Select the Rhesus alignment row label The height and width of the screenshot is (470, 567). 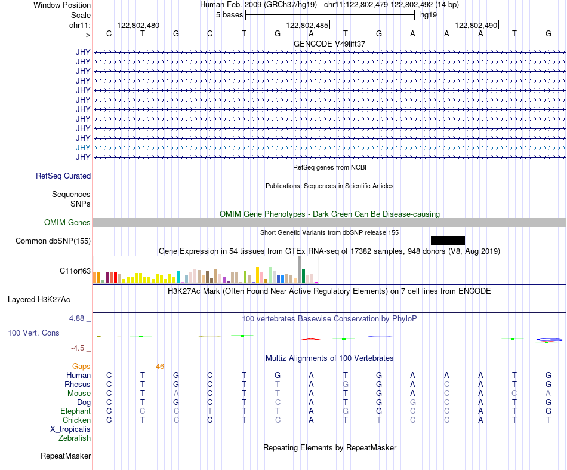pyautogui.click(x=78, y=384)
